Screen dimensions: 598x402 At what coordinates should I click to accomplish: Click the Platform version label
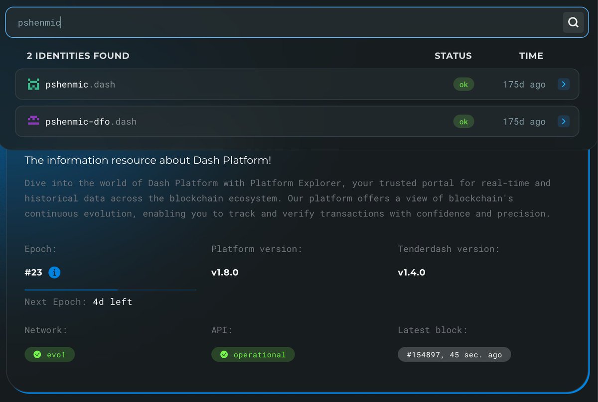pos(257,249)
